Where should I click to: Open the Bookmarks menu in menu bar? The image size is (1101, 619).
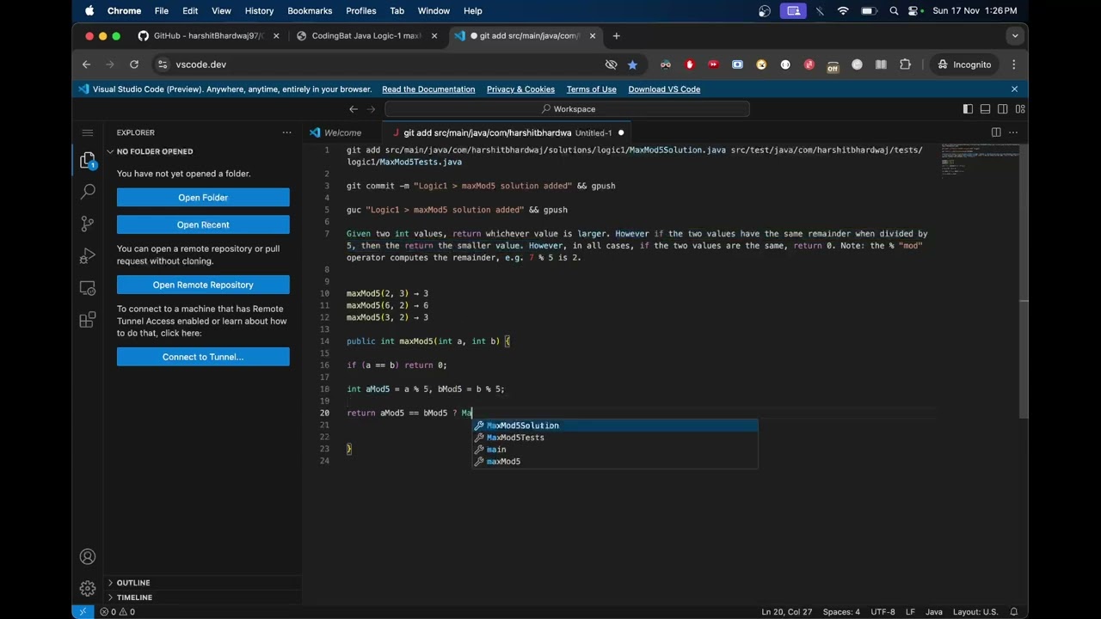(310, 11)
